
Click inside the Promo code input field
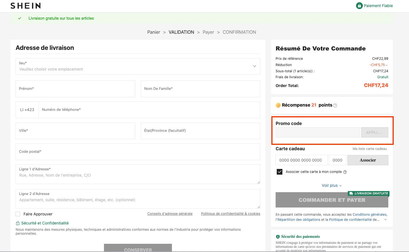(x=317, y=132)
